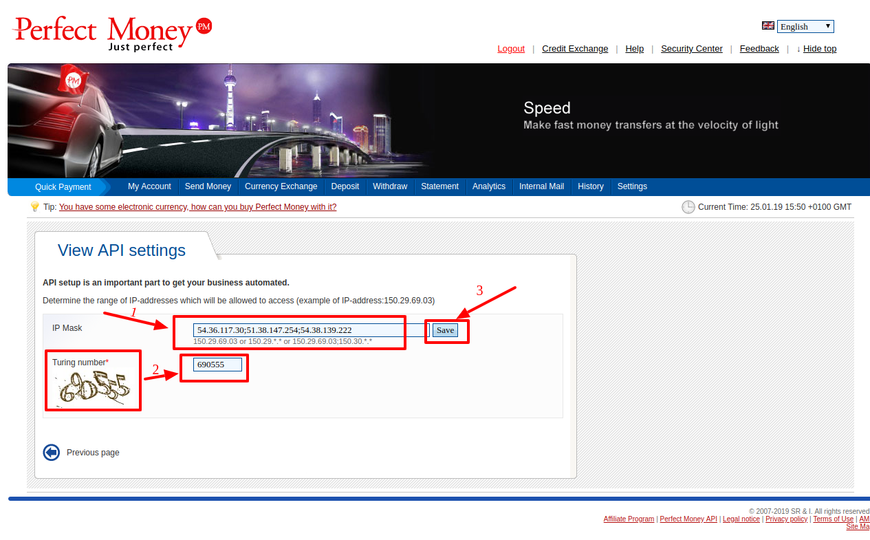Open the Help link
The height and width of the screenshot is (540, 870).
(x=634, y=49)
